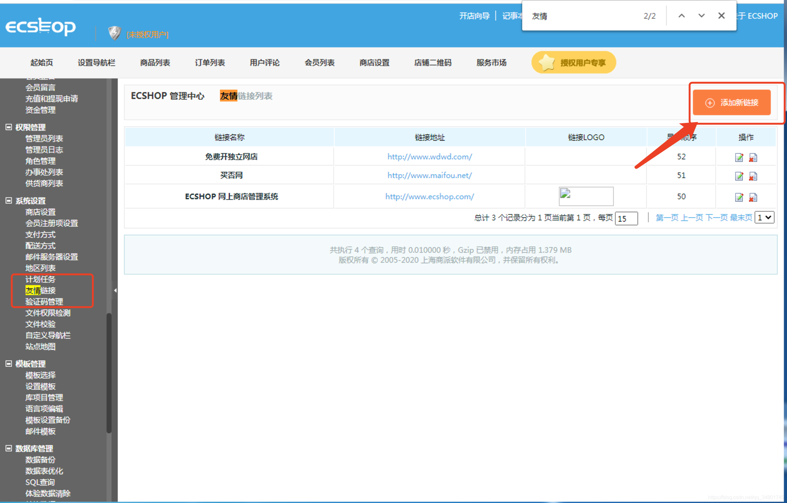The height and width of the screenshot is (503, 787).
Task: Open 会员列表 in top menu
Action: 319,62
